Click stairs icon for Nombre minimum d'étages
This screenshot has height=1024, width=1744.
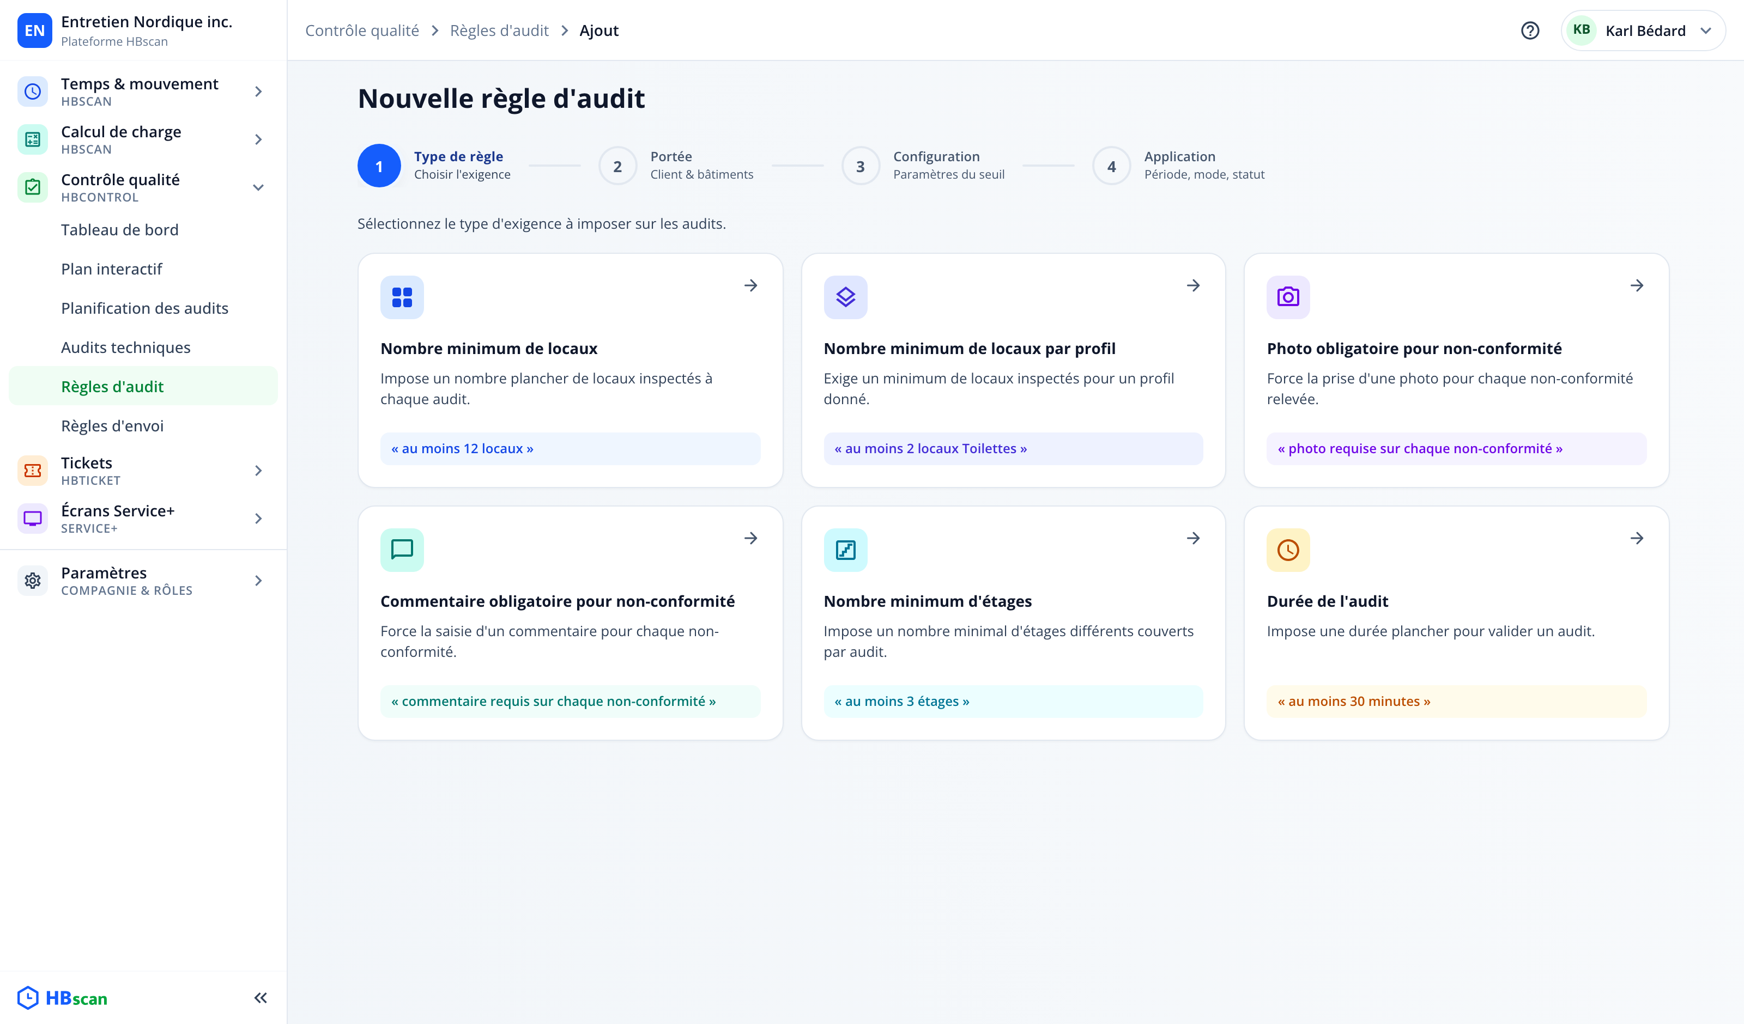845,550
